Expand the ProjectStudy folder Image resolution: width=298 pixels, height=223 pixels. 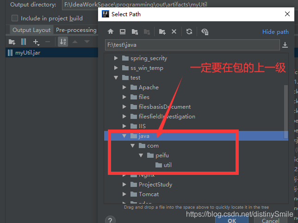[124, 184]
